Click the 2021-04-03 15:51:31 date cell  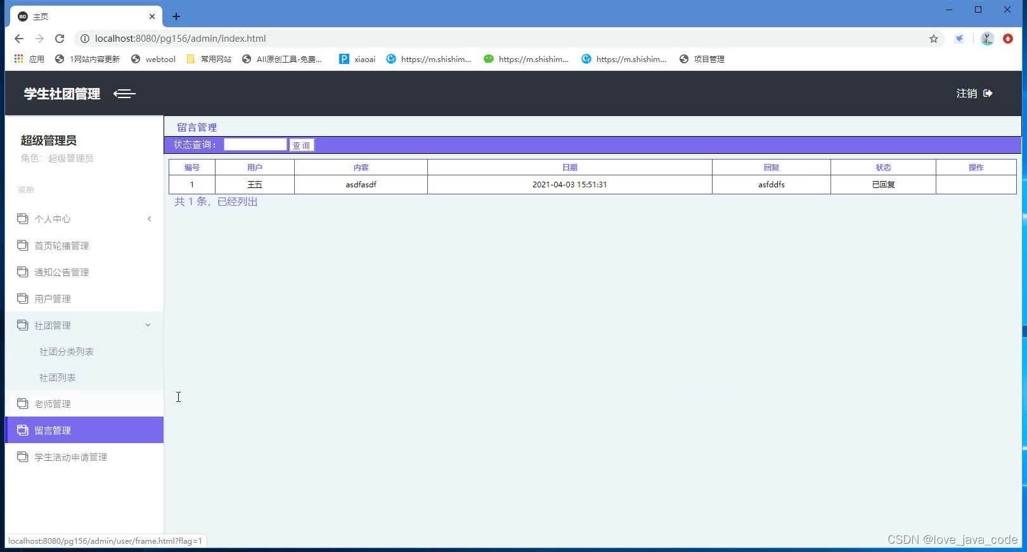point(570,185)
